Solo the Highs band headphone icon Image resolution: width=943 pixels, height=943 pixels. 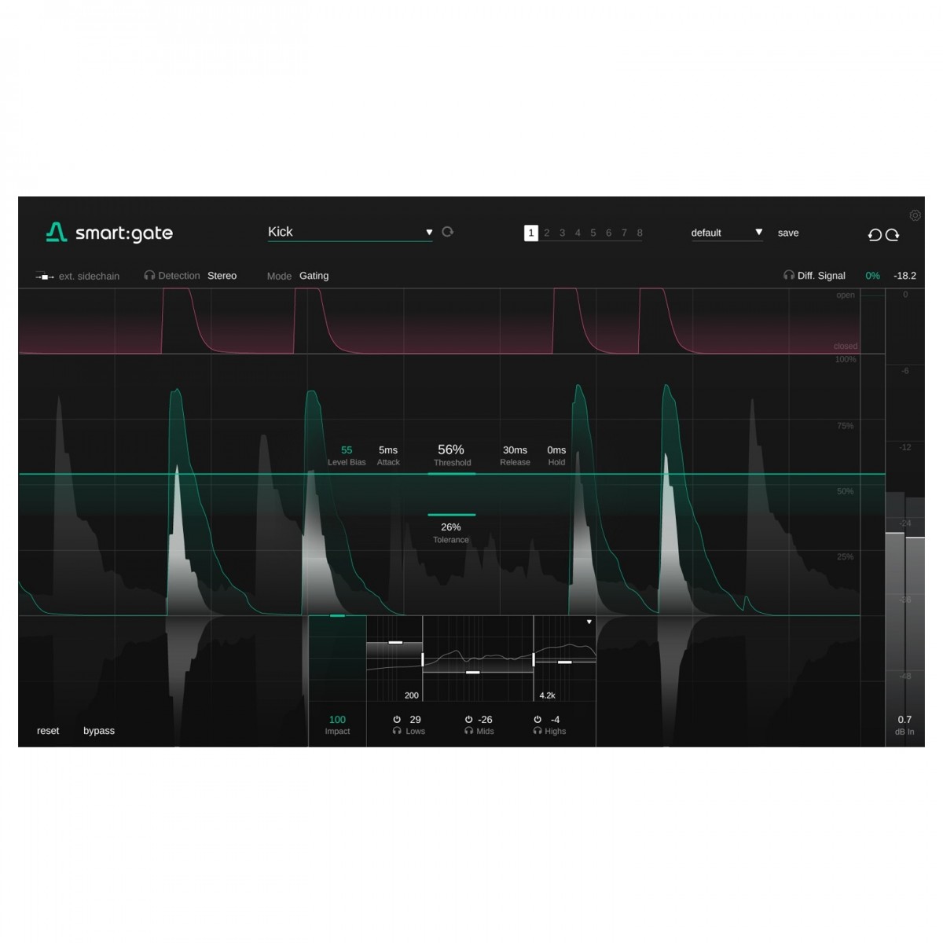tap(538, 731)
